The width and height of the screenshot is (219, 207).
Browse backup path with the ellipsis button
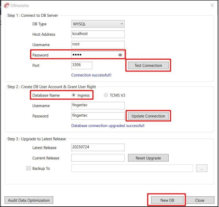pos(202,168)
